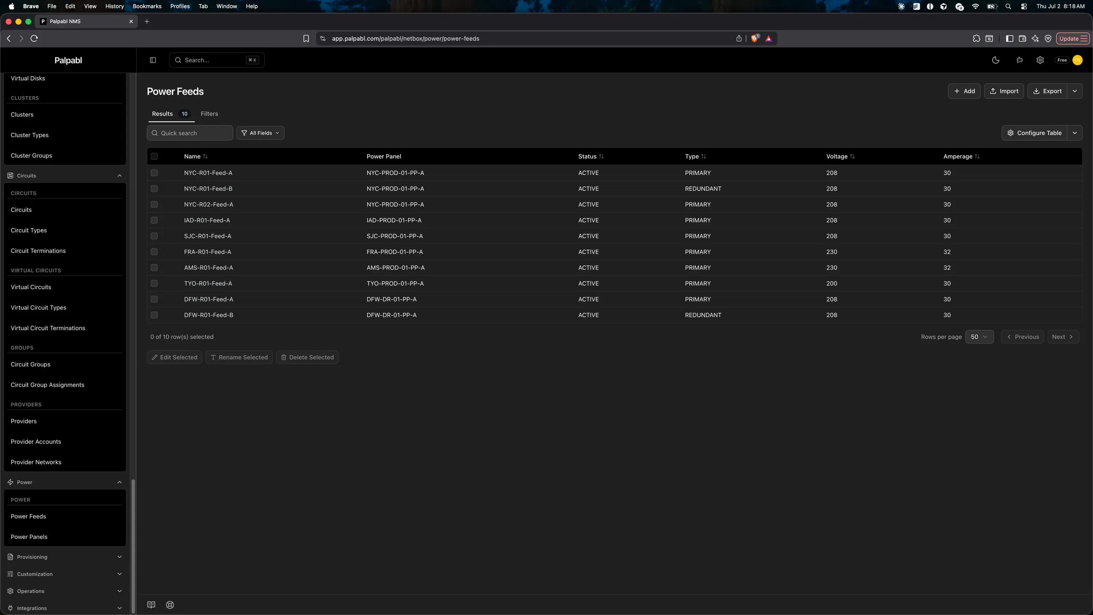This screenshot has height=615, width=1093.
Task: Toggle Brave sidebar panel icon
Action: [x=1010, y=39]
